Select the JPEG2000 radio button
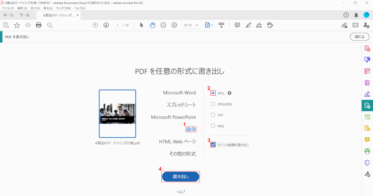This screenshot has width=373, height=196. click(x=213, y=104)
